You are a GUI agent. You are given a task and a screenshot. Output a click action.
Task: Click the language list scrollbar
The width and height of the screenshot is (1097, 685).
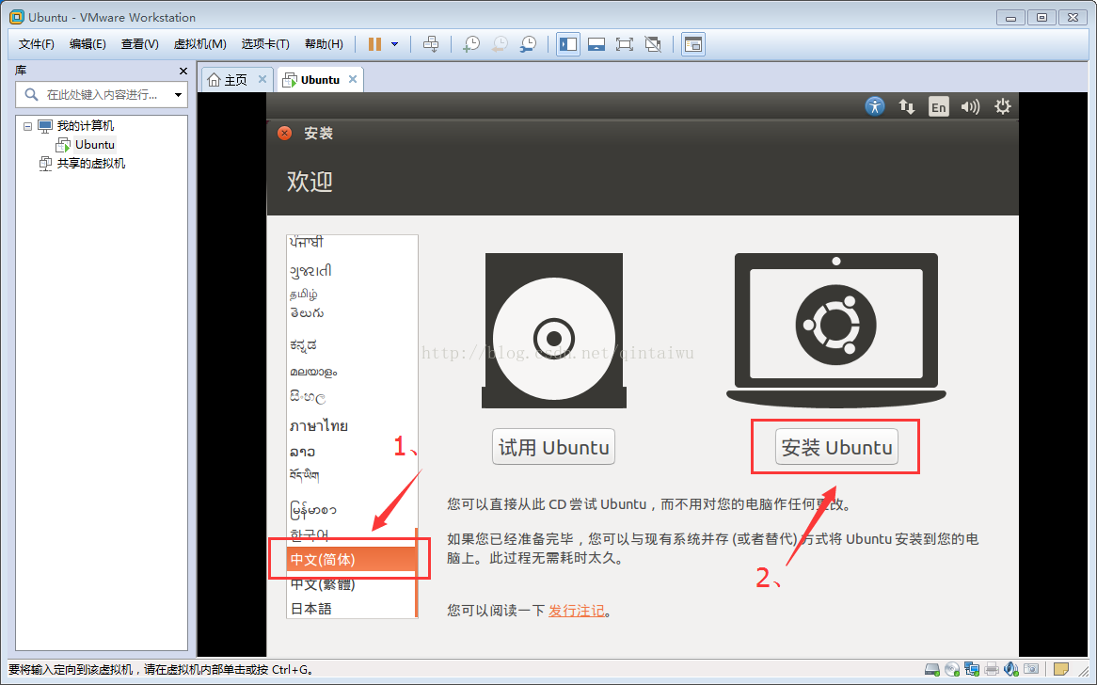[x=417, y=572]
